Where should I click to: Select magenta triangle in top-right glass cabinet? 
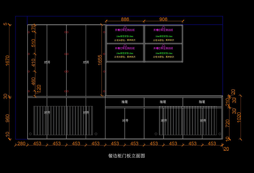pyautogui.click(x=163, y=27)
